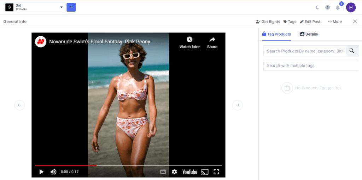Image resolution: width=362 pixels, height=180 pixels.
Task: Click the Search with multiple tags field
Action: [x=311, y=66]
